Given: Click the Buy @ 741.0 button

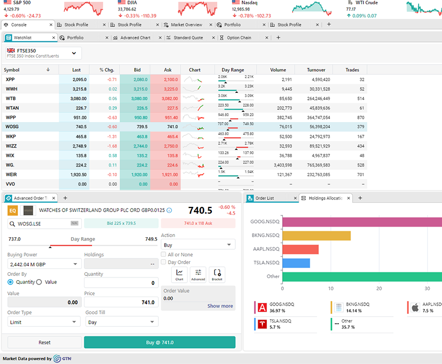Looking at the screenshot, I should 159,342.
